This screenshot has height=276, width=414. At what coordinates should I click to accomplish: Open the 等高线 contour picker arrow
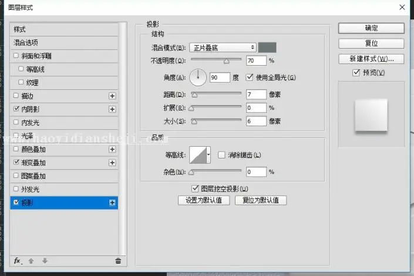[208, 155]
